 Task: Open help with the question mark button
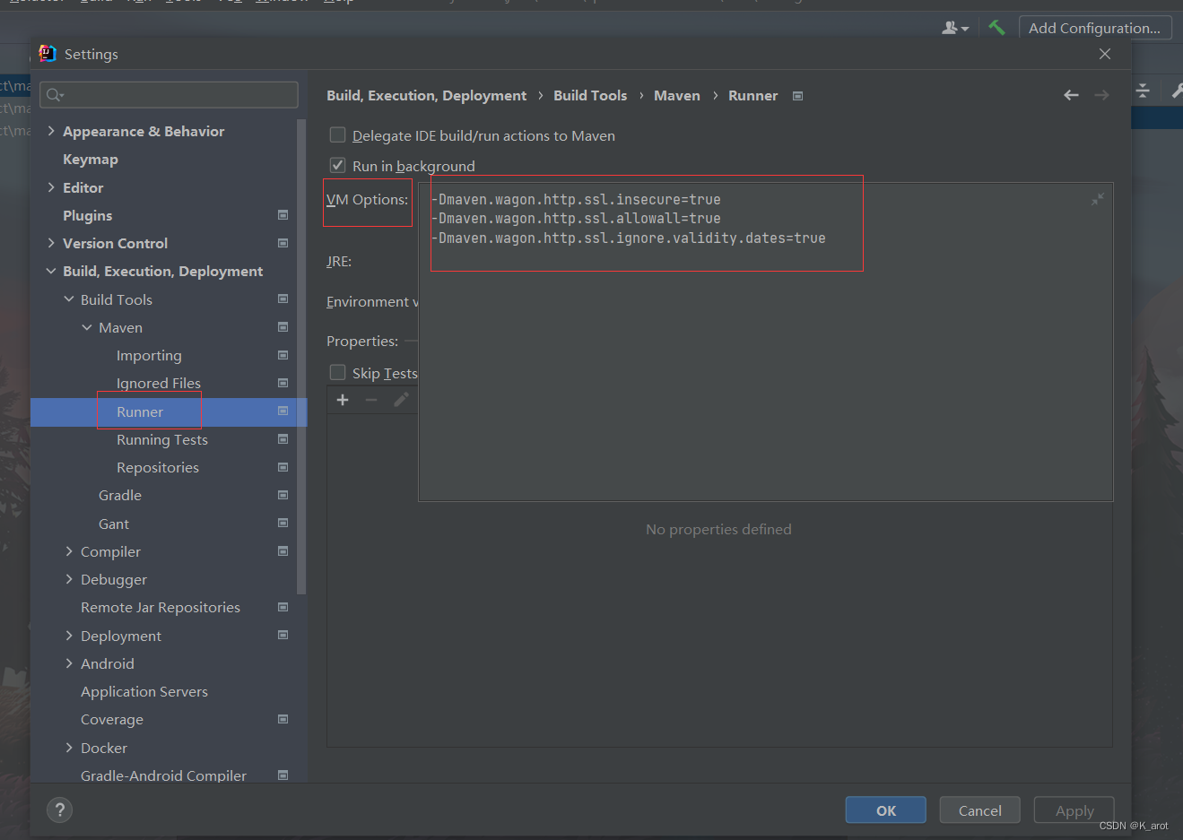click(60, 810)
